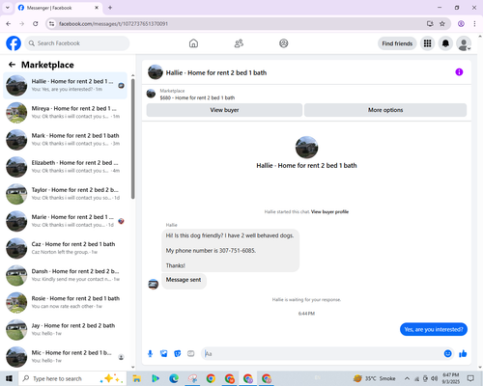Open the account profile menu
The image size is (483, 386).
464,43
